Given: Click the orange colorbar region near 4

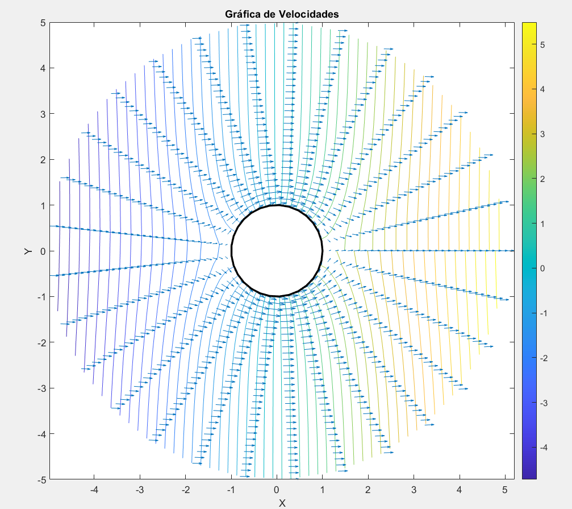Looking at the screenshot, I should pyautogui.click(x=529, y=89).
